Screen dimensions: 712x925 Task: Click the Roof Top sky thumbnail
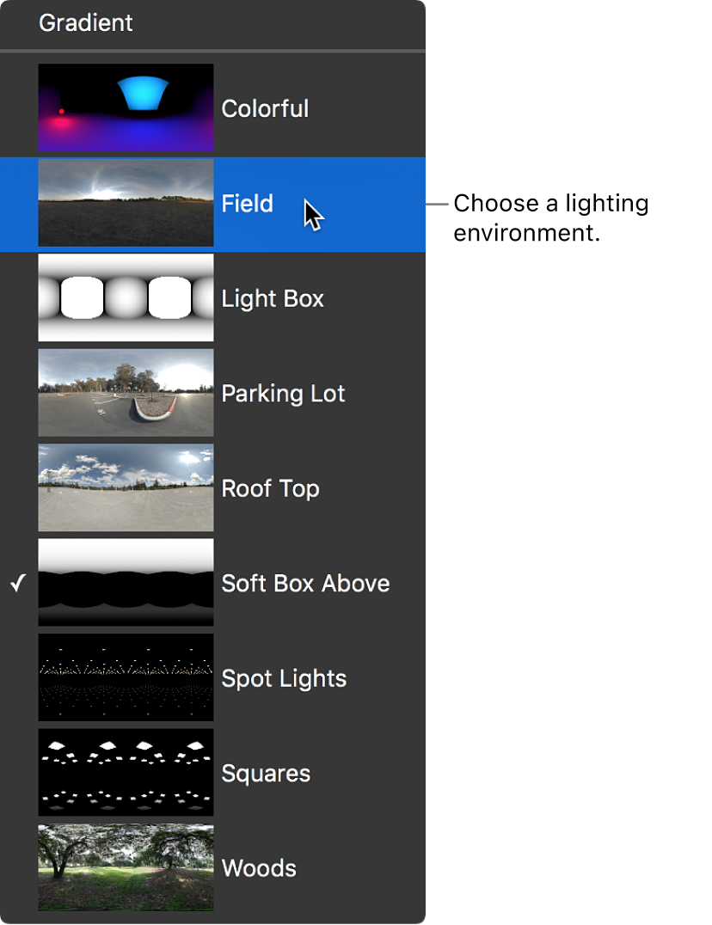(126, 487)
